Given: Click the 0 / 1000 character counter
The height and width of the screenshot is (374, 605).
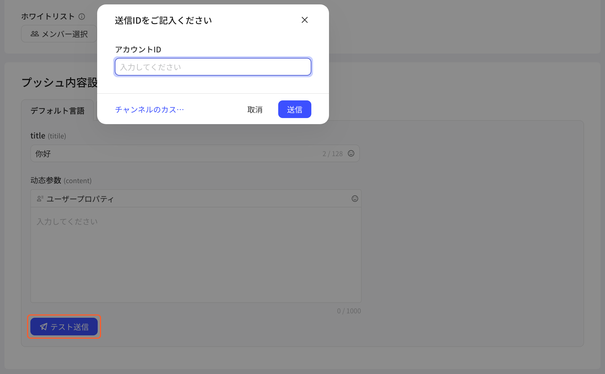Looking at the screenshot, I should click(x=349, y=311).
